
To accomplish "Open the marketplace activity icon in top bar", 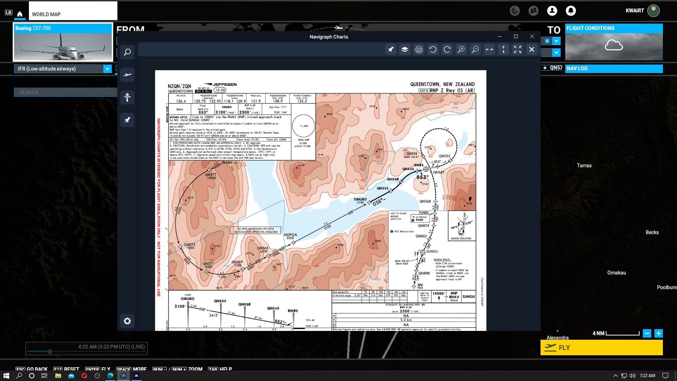I will 515,11.
